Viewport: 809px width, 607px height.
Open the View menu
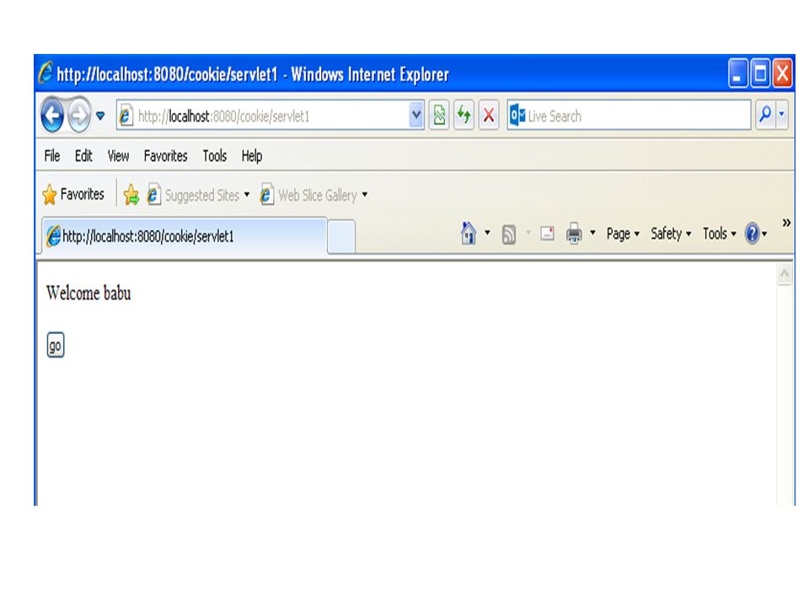pos(118,156)
